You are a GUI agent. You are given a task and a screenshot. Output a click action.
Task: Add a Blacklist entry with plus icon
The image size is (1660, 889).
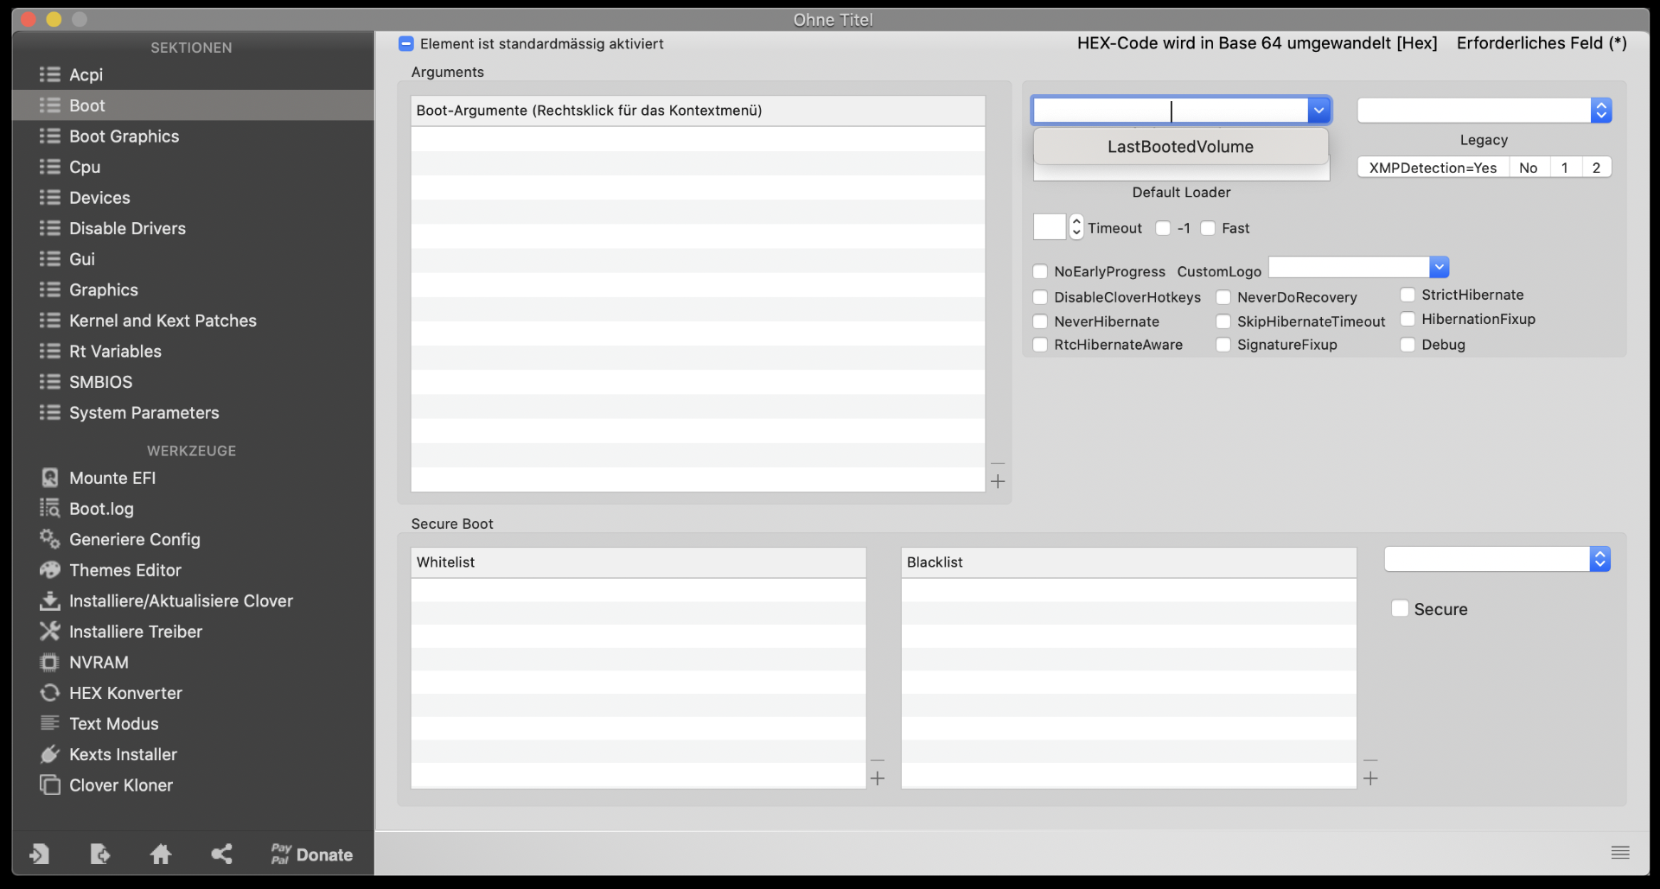coord(1370,778)
